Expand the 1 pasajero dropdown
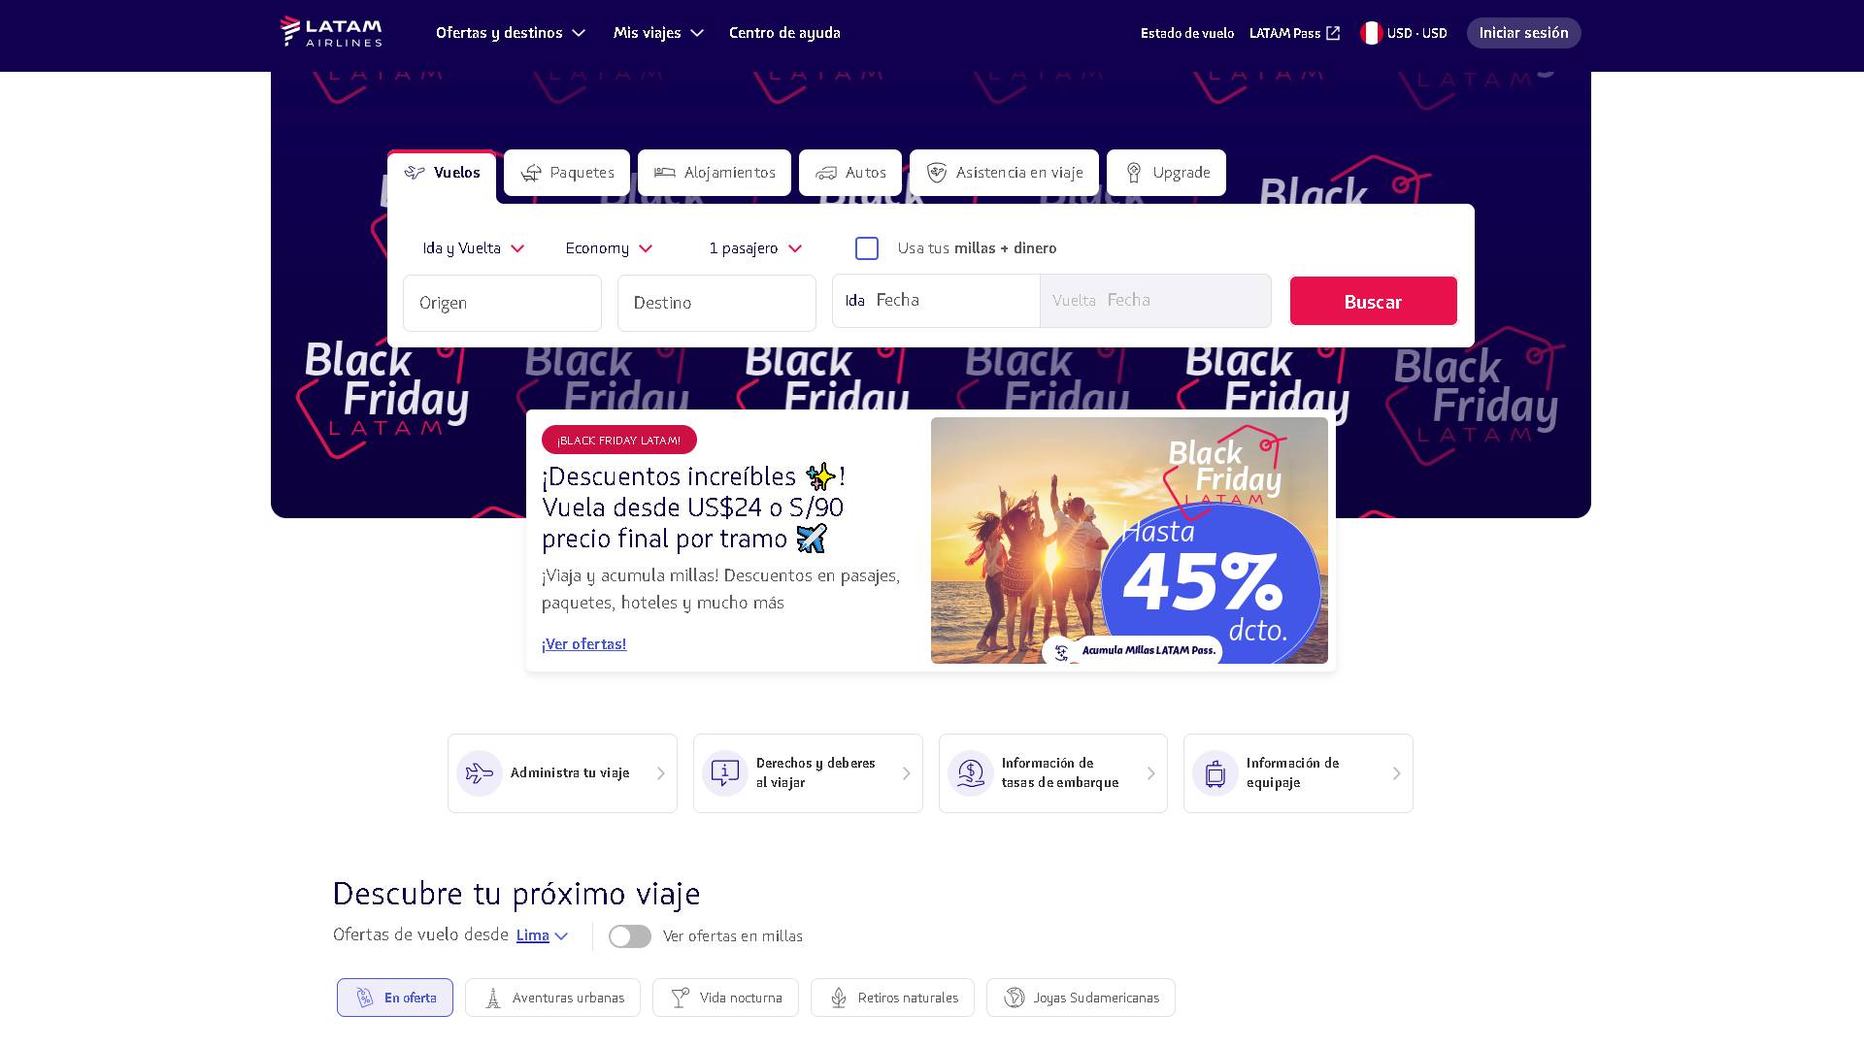The width and height of the screenshot is (1864, 1048). click(755, 248)
